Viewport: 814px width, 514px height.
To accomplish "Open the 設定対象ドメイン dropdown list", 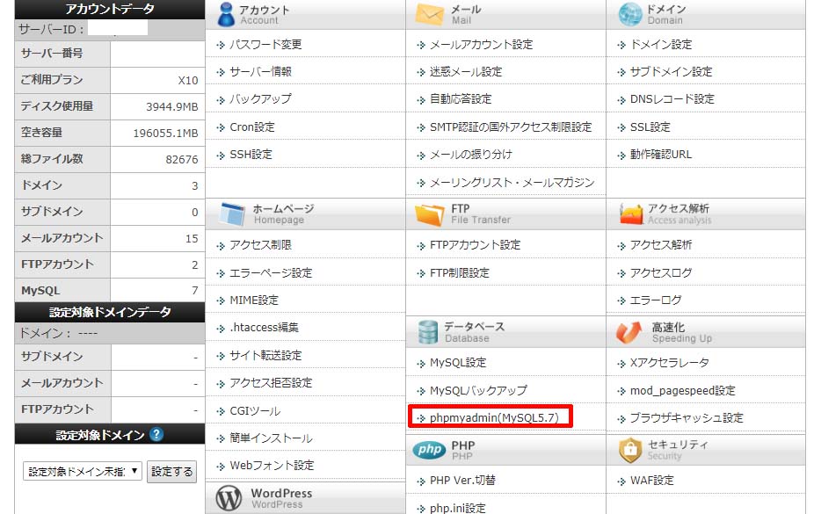I will (x=83, y=472).
